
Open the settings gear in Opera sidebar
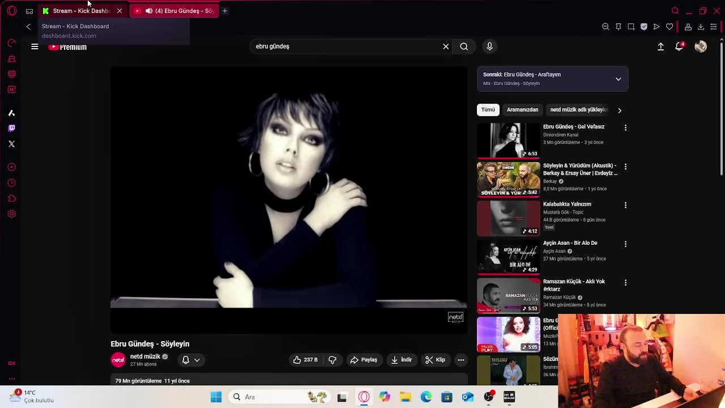pos(11,214)
